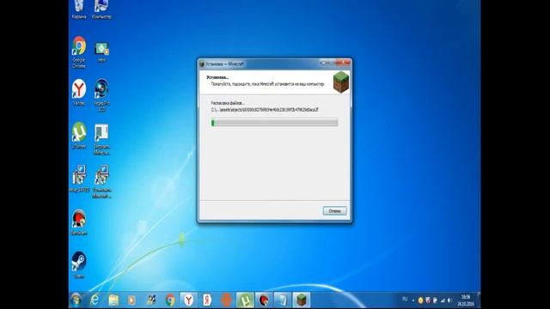Screen dimensions: 550x309
Task: Launch Internet Explorer from the taskbar
Action: tap(95, 300)
